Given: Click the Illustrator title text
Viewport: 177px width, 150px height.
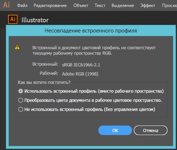Looking at the screenshot, I should point(35,20).
